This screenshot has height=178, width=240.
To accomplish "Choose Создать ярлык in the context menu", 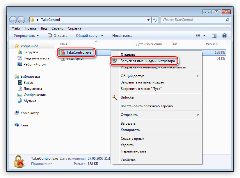I will coord(133,139).
